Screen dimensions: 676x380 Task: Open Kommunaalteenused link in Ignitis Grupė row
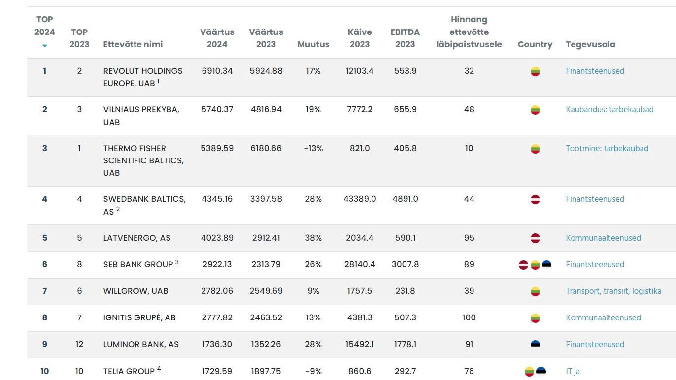pos(603,318)
